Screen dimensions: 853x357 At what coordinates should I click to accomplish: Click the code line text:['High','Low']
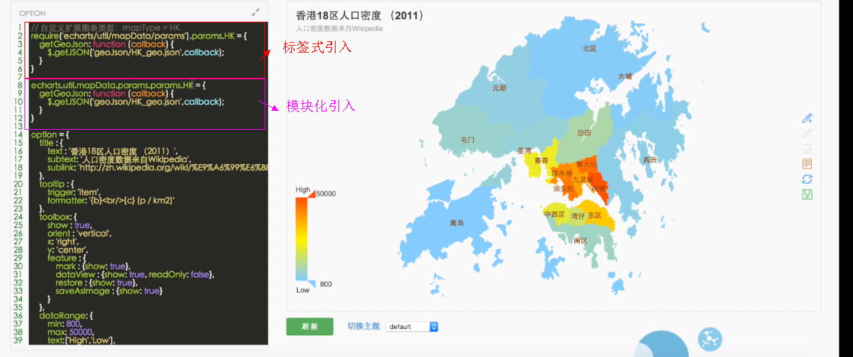tap(81, 340)
